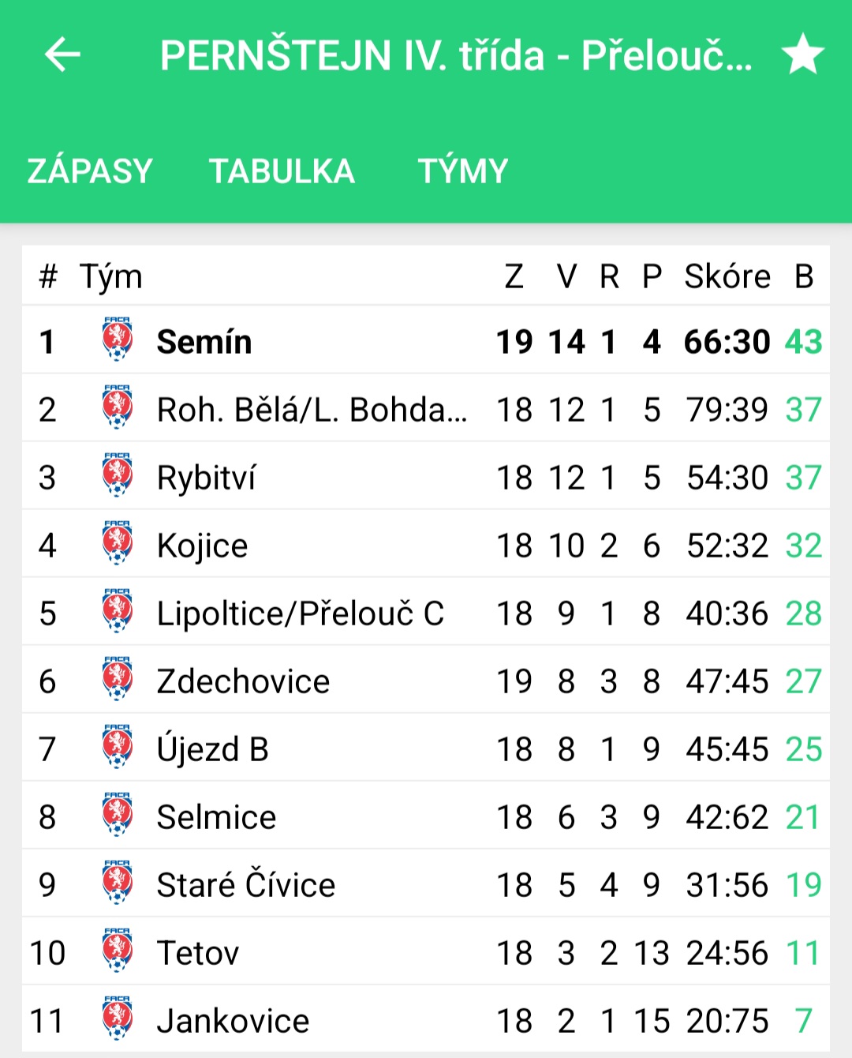Open the Roh. Bělá/L. Bohda... team row
The image size is (852, 1058).
426,409
